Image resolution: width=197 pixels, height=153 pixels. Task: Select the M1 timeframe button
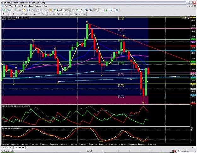click(x=50, y=14)
